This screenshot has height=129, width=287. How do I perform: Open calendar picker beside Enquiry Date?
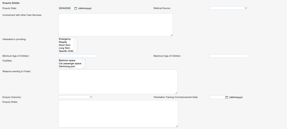coord(76,8)
